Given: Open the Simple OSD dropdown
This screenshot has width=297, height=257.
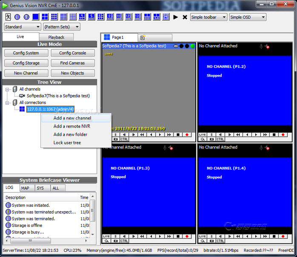Looking at the screenshot, I should [x=248, y=17].
